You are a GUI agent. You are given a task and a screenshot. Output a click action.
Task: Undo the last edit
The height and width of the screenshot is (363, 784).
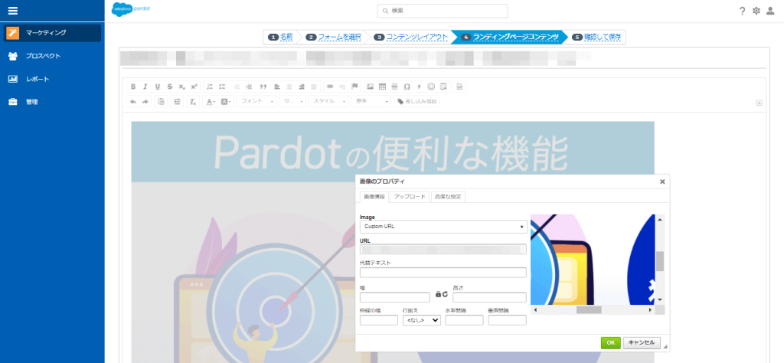pyautogui.click(x=133, y=102)
